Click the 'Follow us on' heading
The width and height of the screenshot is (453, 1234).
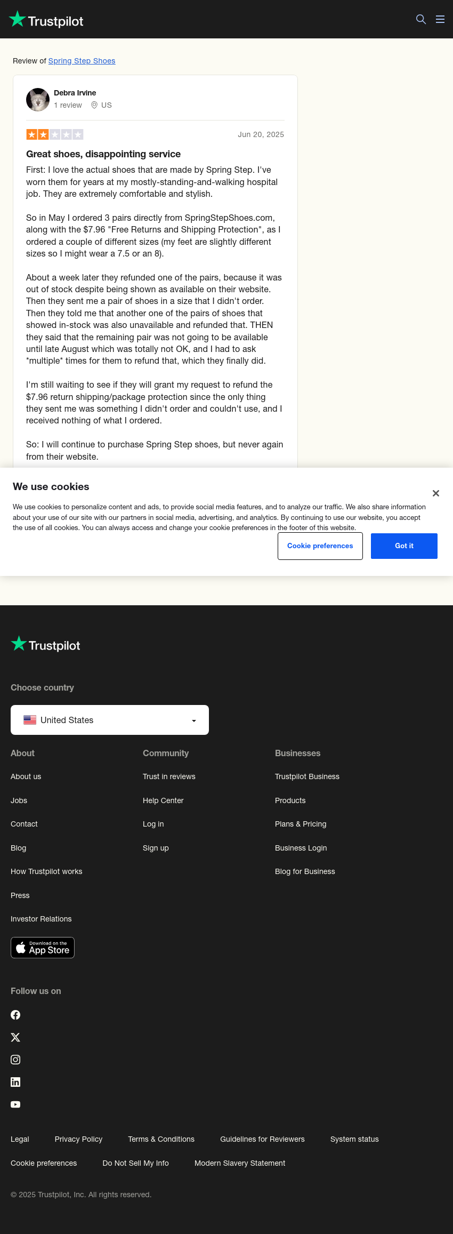click(36, 991)
